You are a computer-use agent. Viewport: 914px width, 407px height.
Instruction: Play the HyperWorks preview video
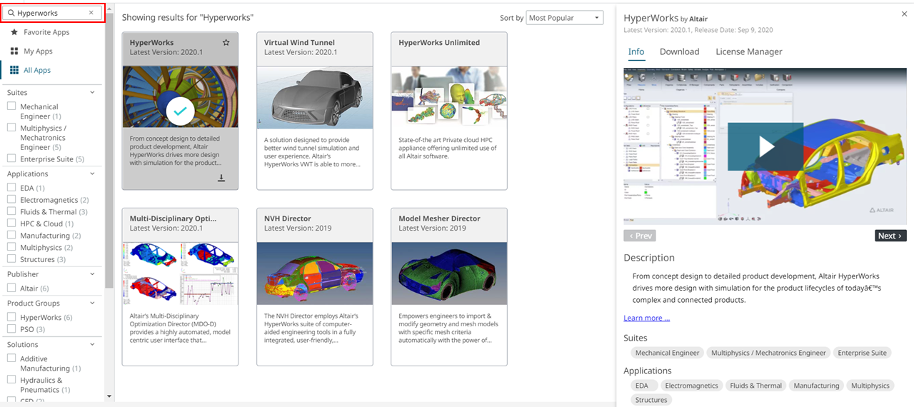tap(765, 146)
